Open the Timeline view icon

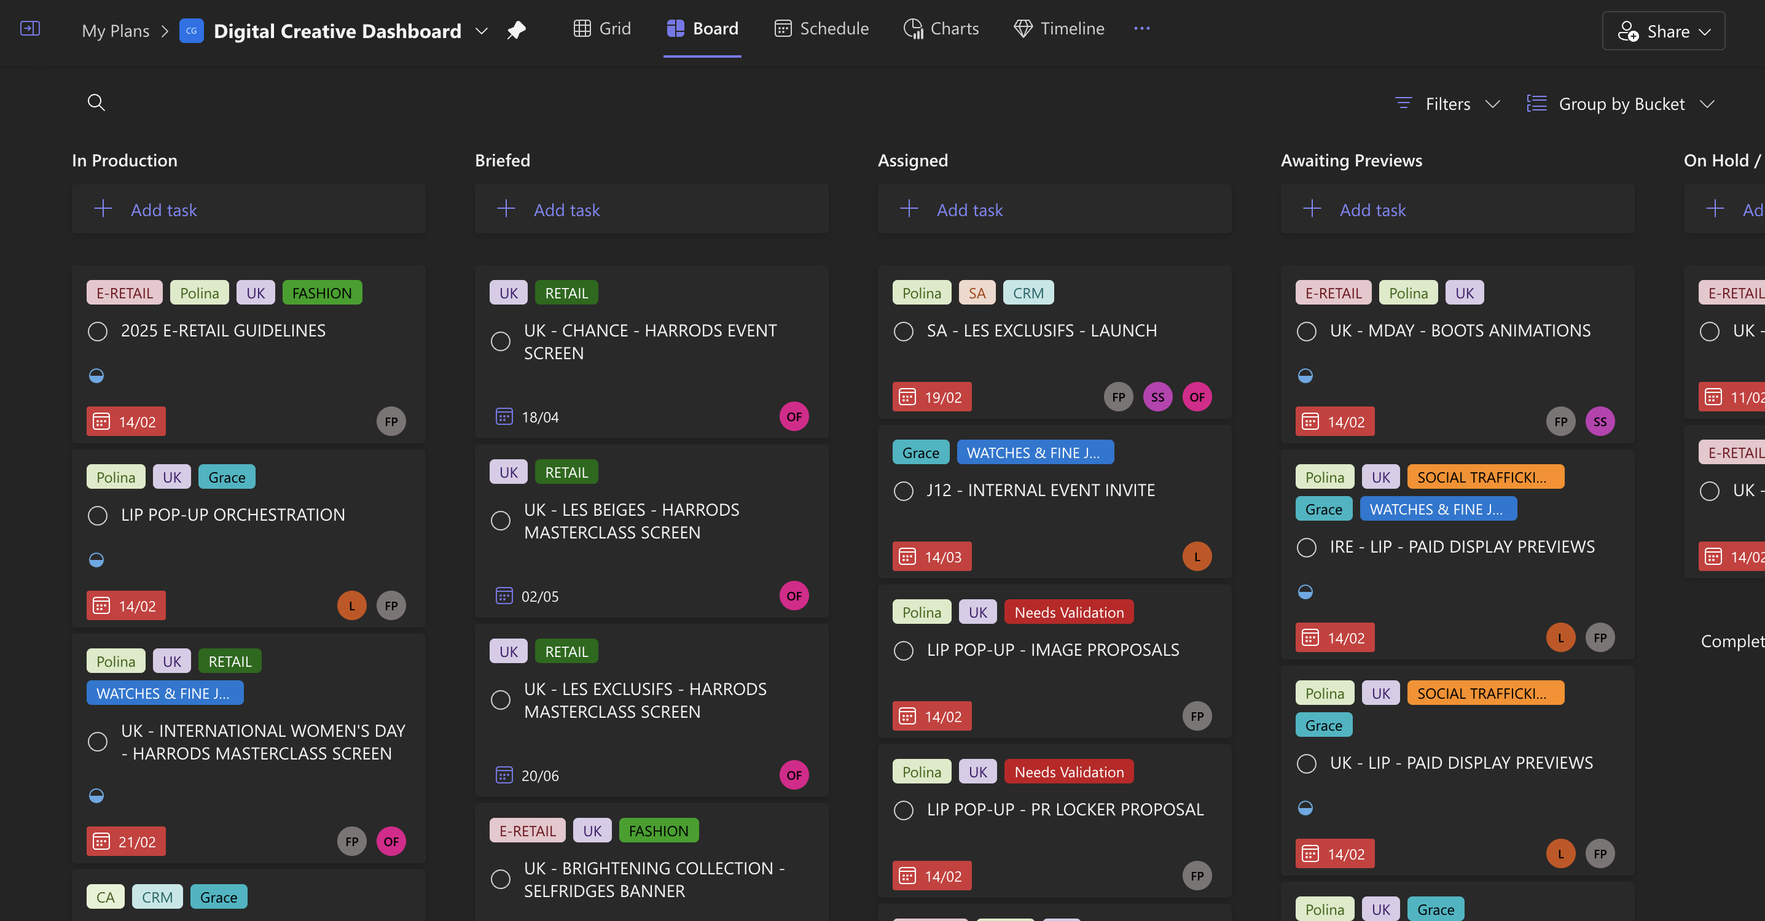(x=1023, y=28)
